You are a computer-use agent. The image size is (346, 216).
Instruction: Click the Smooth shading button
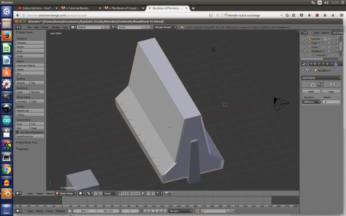[22, 83]
